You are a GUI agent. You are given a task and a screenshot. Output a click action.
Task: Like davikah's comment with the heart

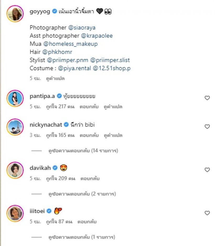click(207, 170)
